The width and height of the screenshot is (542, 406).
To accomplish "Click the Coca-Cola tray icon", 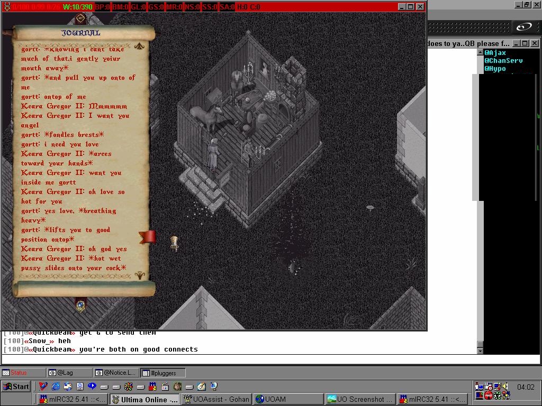I will coord(489,395).
